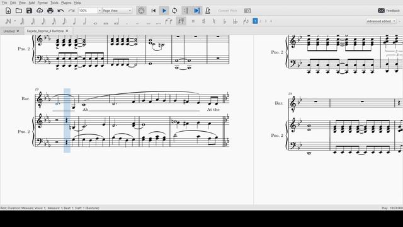
Task: Click the 'Ah' lyric under Baritone staff
Action: 86,110
